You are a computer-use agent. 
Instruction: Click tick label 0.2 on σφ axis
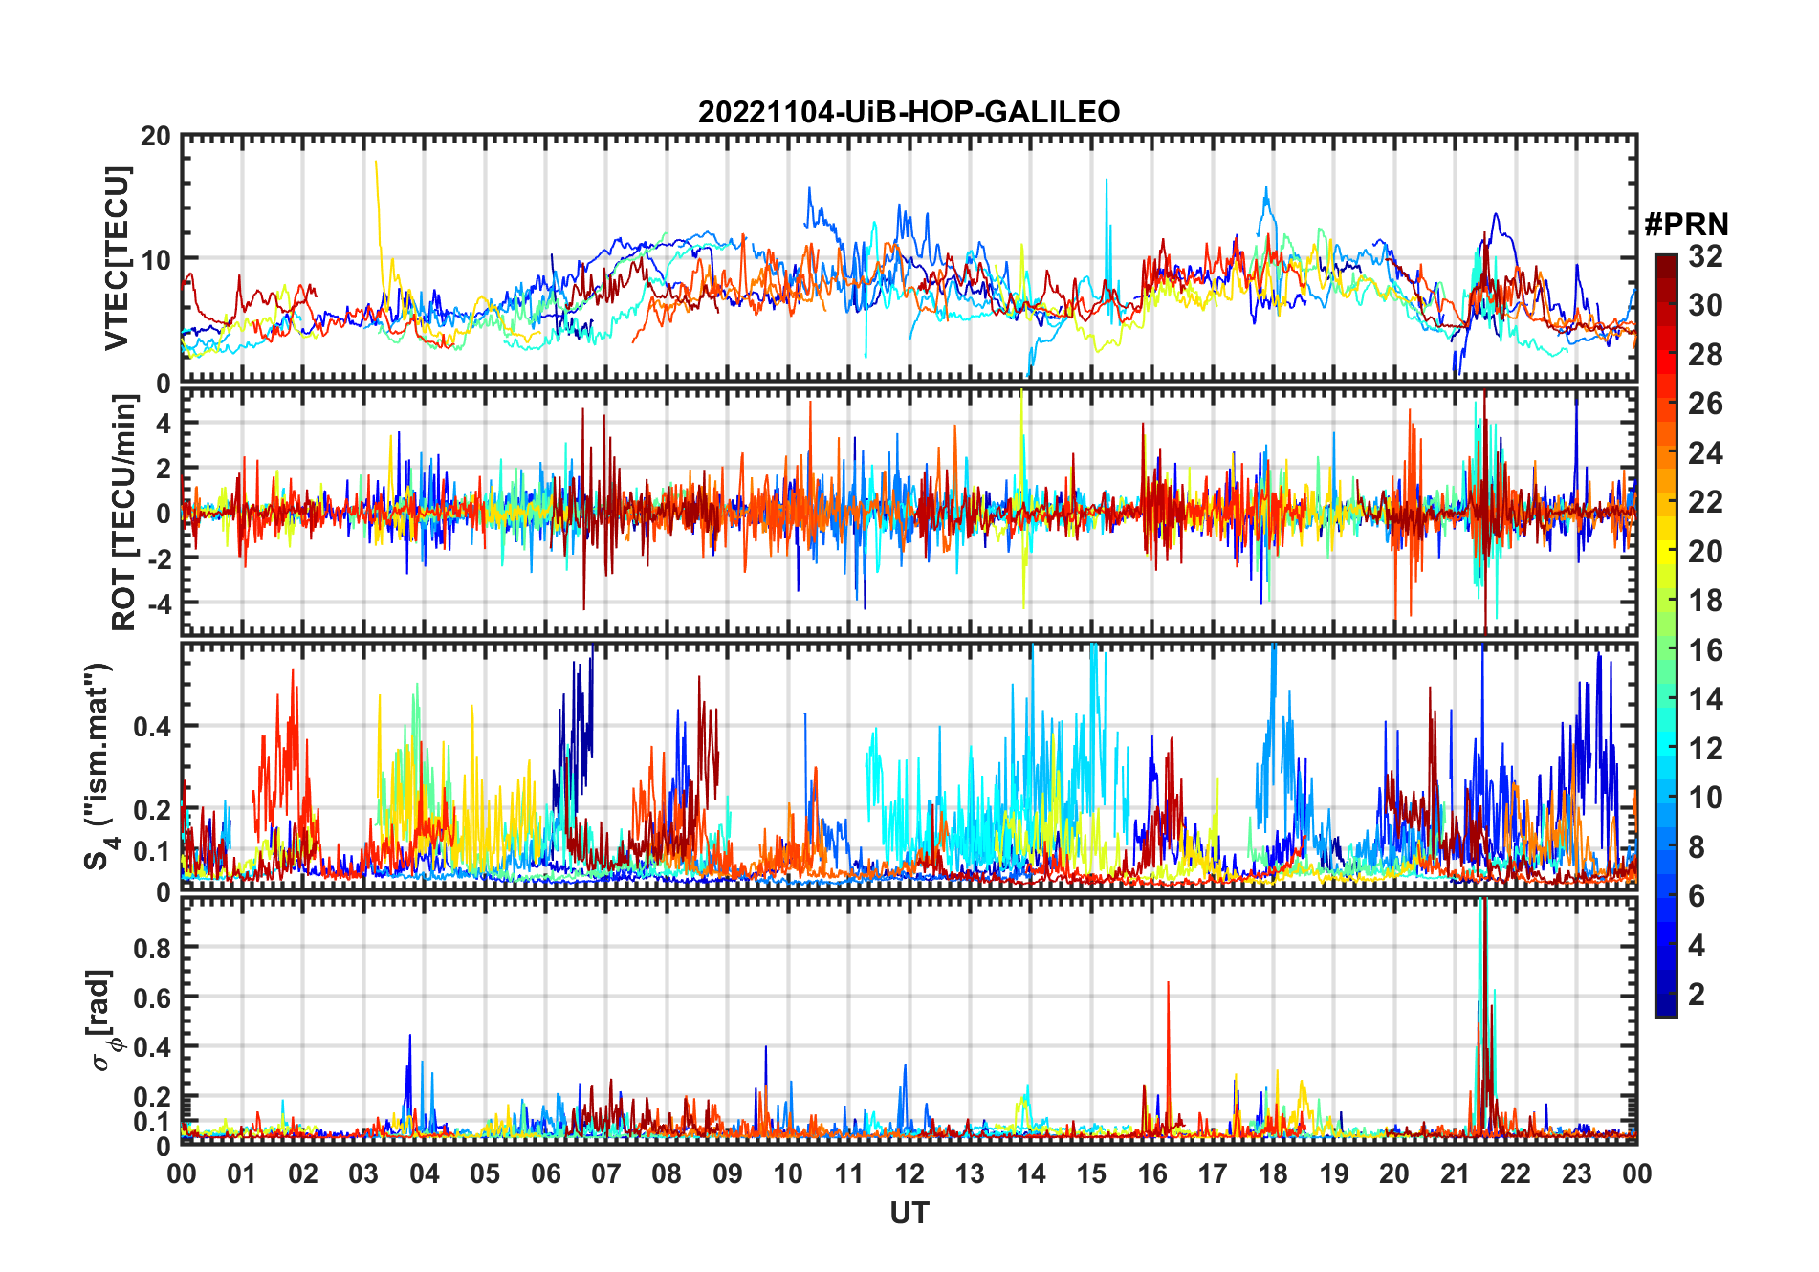(x=151, y=1097)
